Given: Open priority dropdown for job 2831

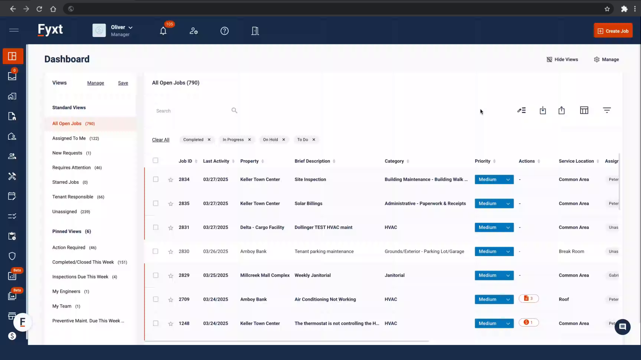Looking at the screenshot, I should tap(494, 227).
